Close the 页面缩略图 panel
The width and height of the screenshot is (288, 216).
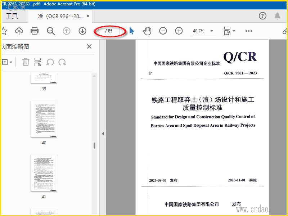coord(89,46)
